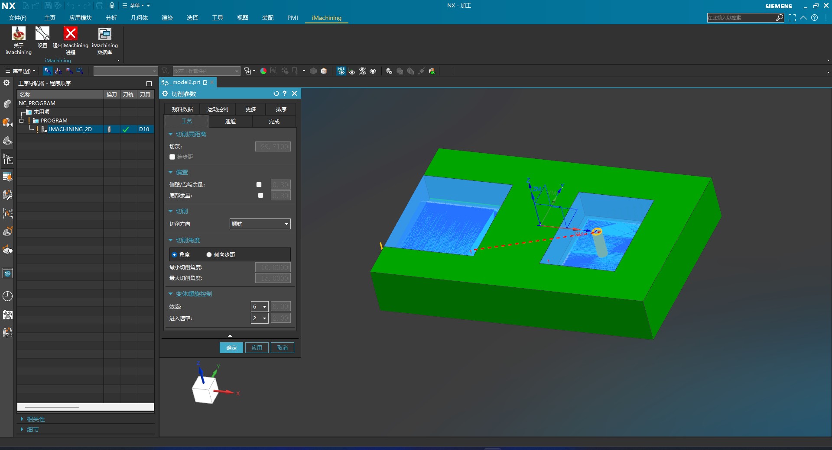Screen dimensions: 832x450
Task: Click 应用 button
Action: [257, 348]
